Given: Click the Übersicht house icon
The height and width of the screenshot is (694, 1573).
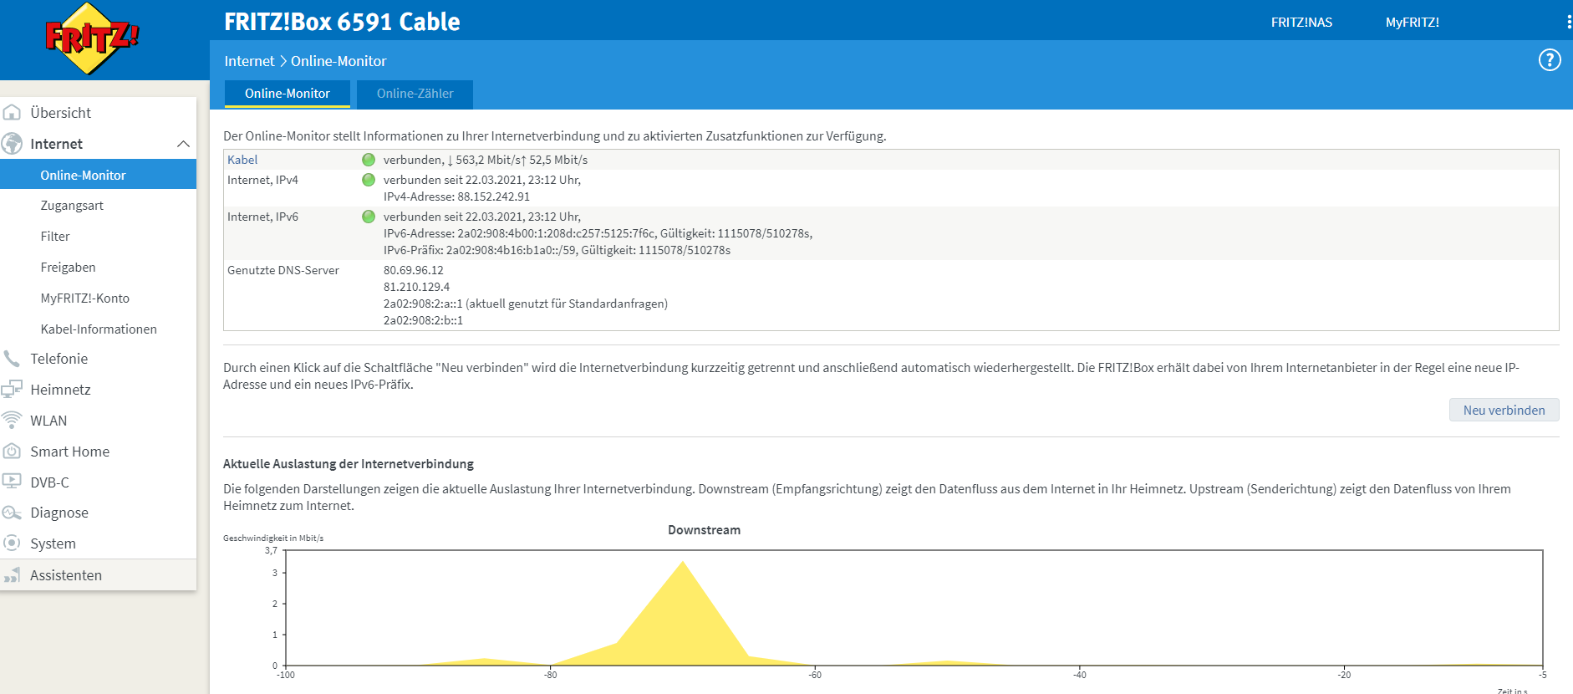Looking at the screenshot, I should (x=12, y=112).
